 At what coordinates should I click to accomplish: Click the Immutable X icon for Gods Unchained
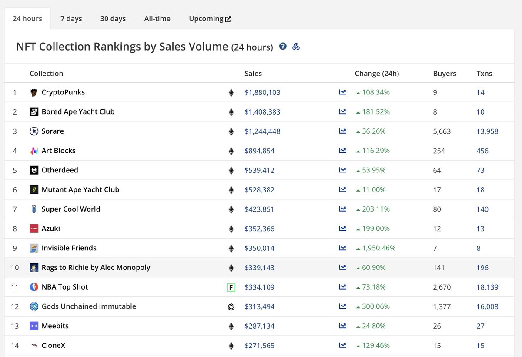(x=231, y=306)
